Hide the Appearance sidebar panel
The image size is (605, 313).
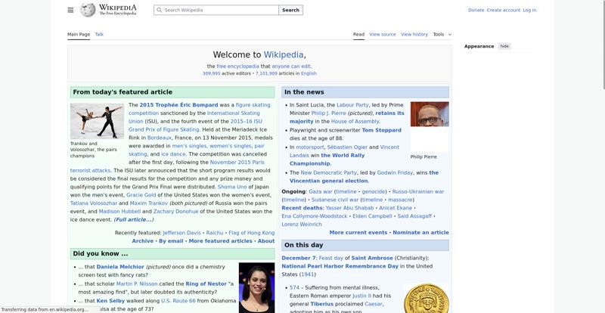tap(504, 46)
